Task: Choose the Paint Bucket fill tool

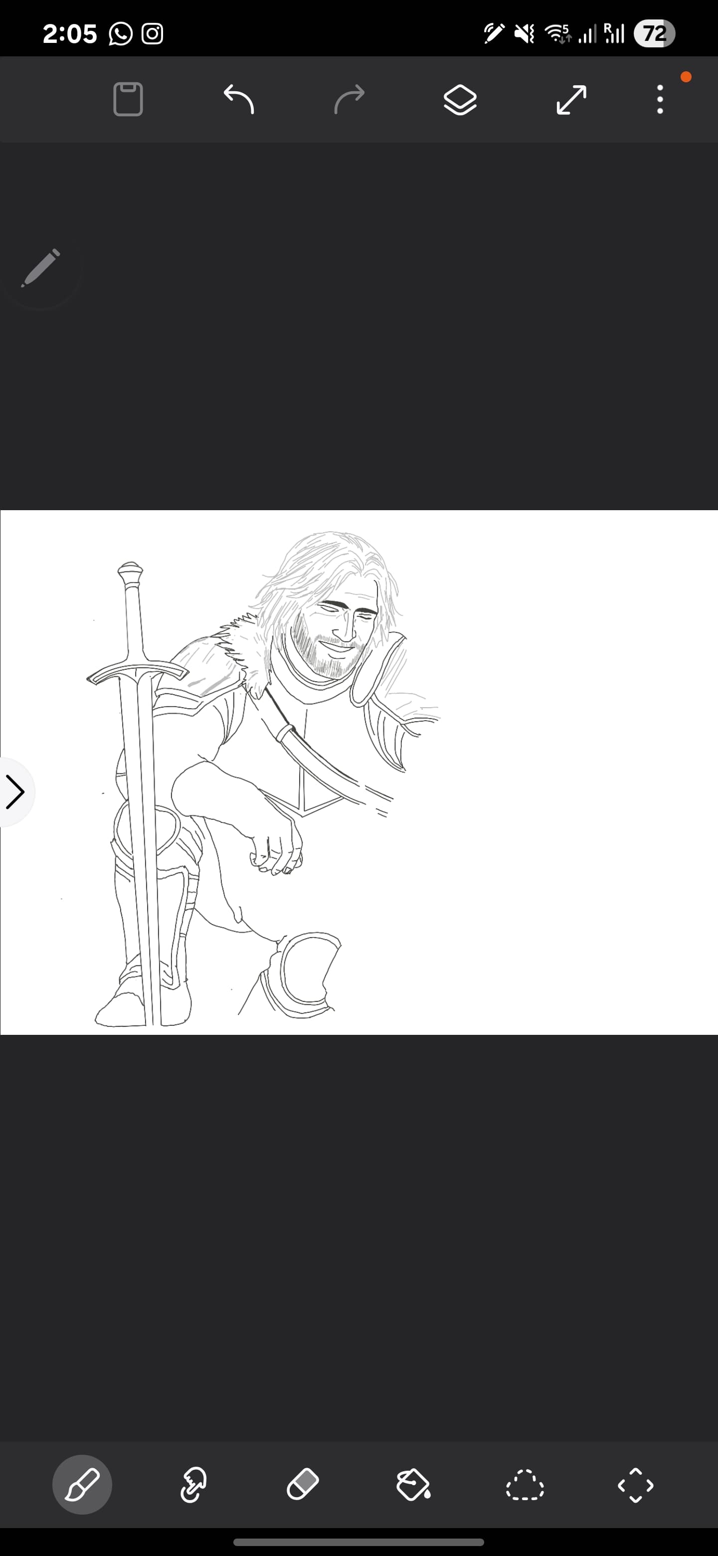Action: pos(414,1484)
